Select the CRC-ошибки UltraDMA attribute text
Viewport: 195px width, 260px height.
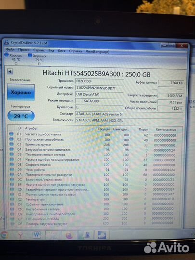point(42,219)
